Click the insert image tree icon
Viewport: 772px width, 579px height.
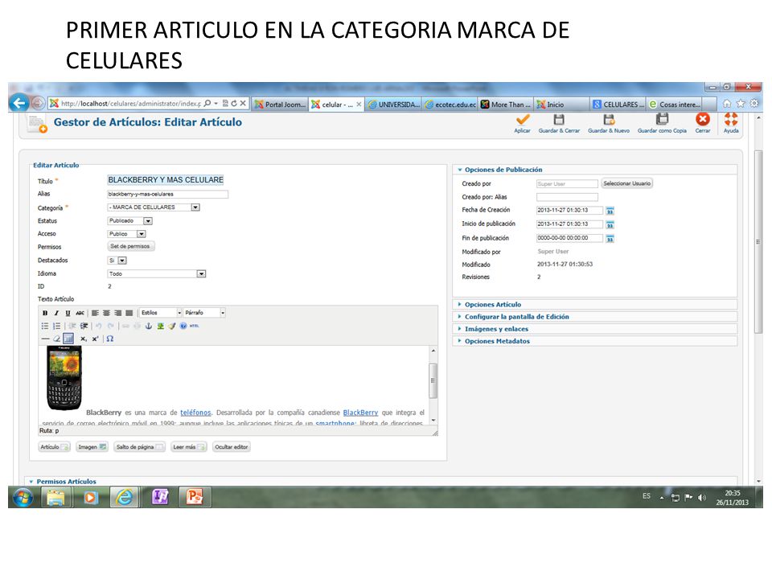pos(161,326)
